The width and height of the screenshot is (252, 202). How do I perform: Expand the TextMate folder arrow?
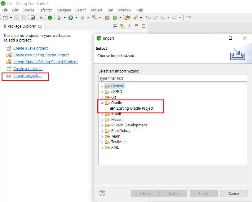coord(102,142)
